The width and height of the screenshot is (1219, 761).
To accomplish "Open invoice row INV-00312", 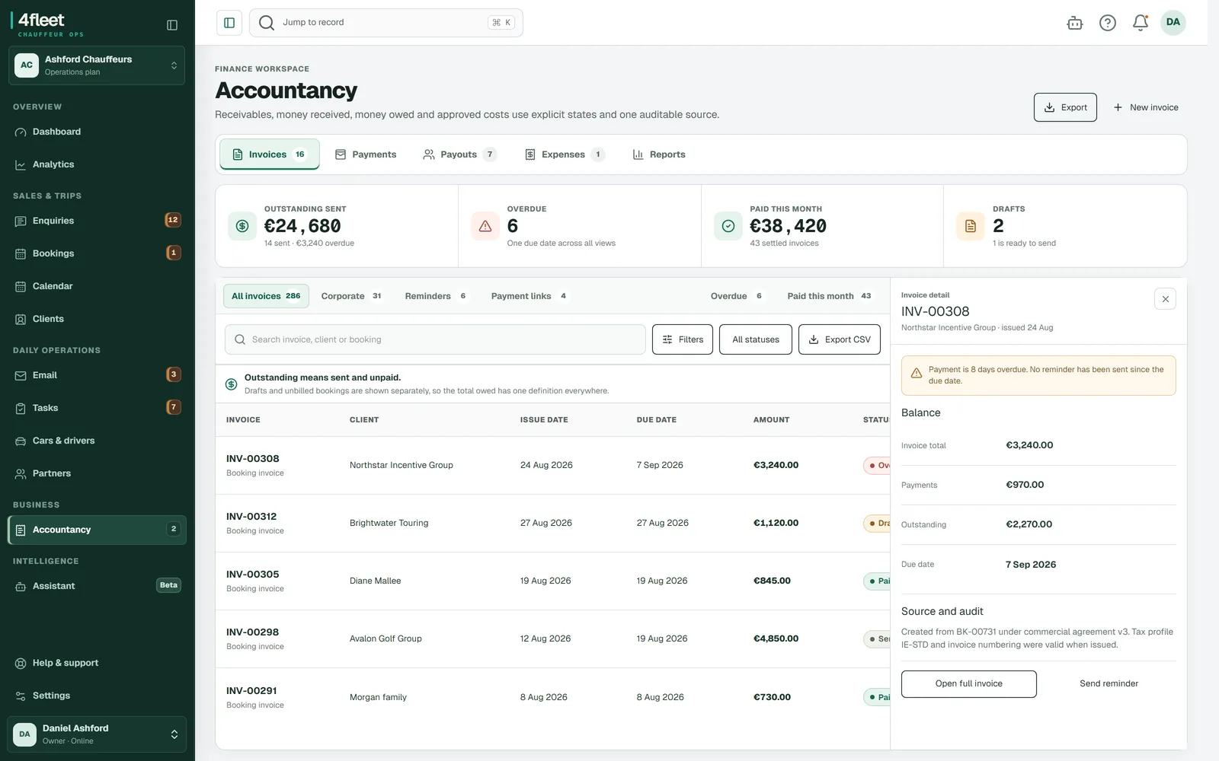I will click(x=552, y=524).
